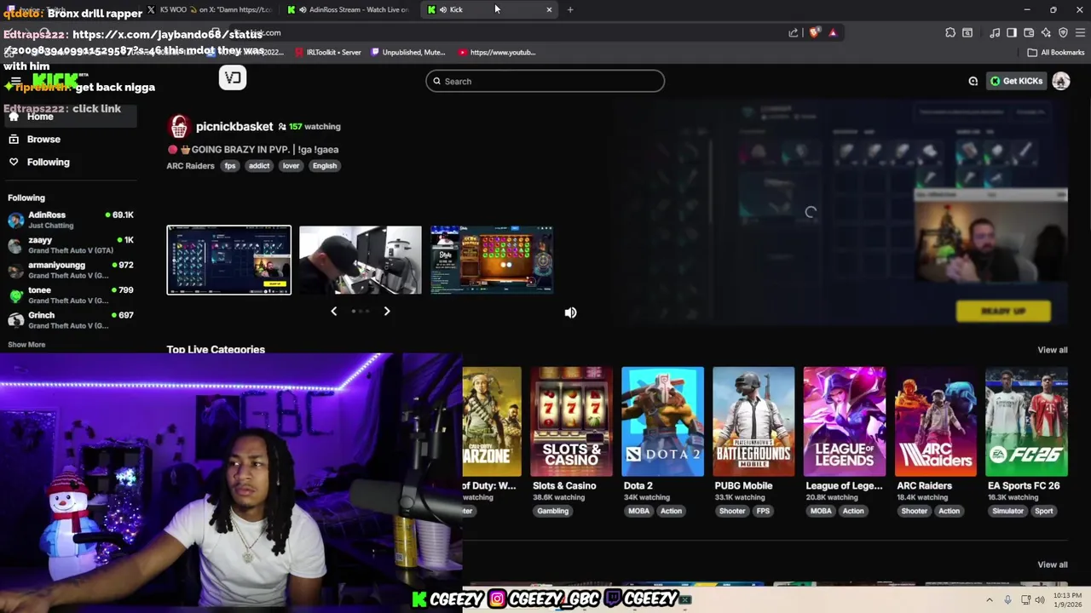The width and height of the screenshot is (1091, 613).
Task: Select the slots game featured stream thumbnail
Action: tap(492, 260)
